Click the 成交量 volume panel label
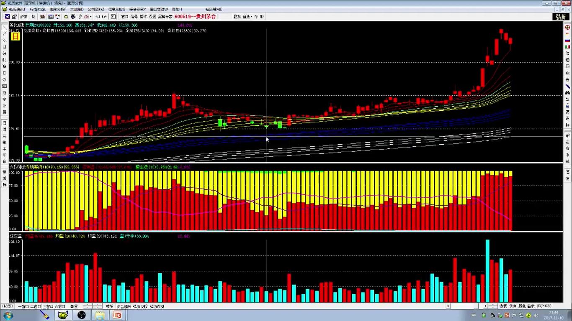572x321 pixels. 15,236
